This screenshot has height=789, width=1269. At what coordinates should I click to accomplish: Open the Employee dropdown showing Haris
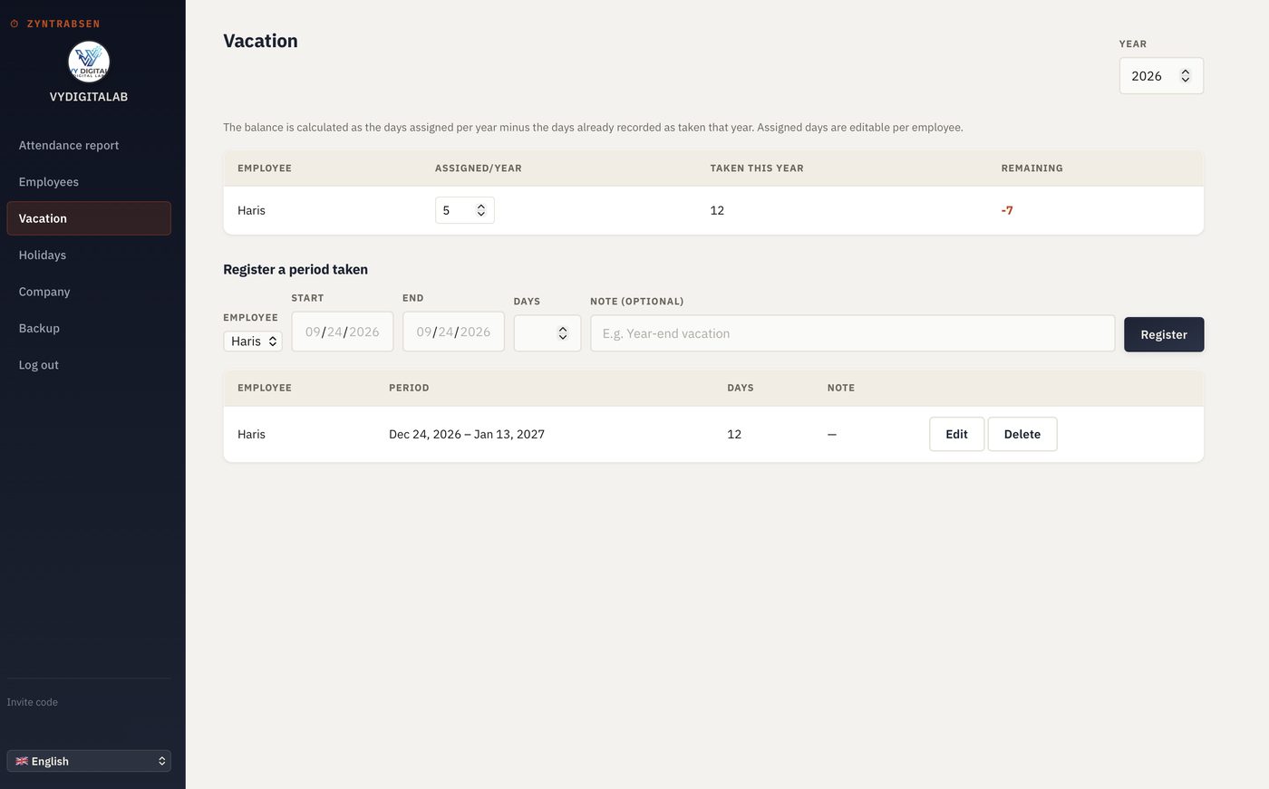click(x=253, y=342)
